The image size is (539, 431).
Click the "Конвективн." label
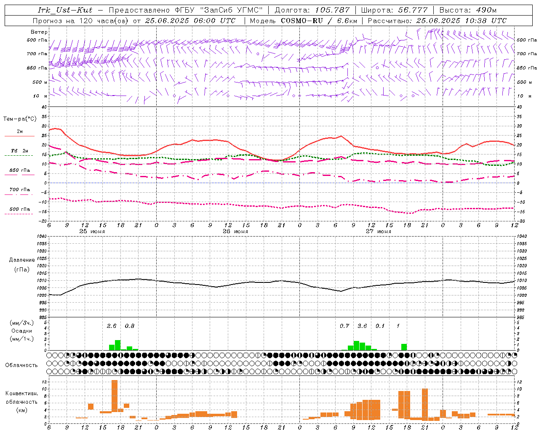[21, 394]
